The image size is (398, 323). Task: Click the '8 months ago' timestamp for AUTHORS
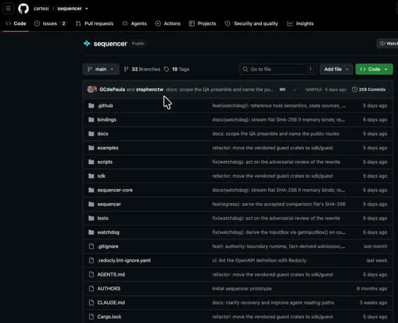372,289
